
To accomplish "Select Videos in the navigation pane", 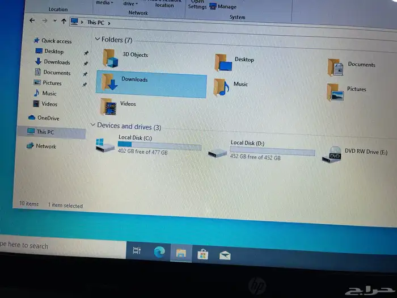I will [x=49, y=104].
